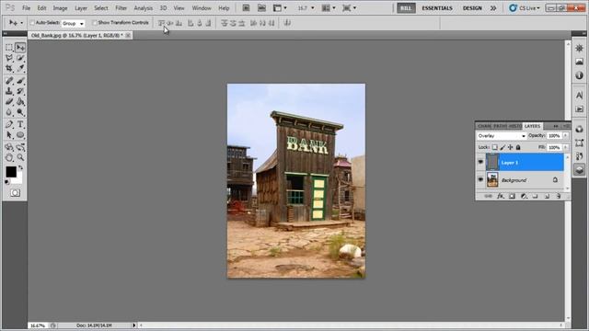The height and width of the screenshot is (331, 589).
Task: Select the Lasso tool
Action: (9, 58)
